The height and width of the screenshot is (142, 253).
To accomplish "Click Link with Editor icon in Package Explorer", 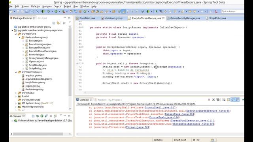I will pos(58,23).
